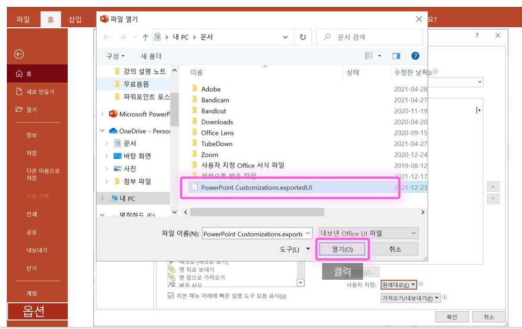This screenshot has width=522, height=329.
Task: Enable 리본 메뉴 아래에 빠른 실행 도구 모음 표시
Action: [170, 294]
